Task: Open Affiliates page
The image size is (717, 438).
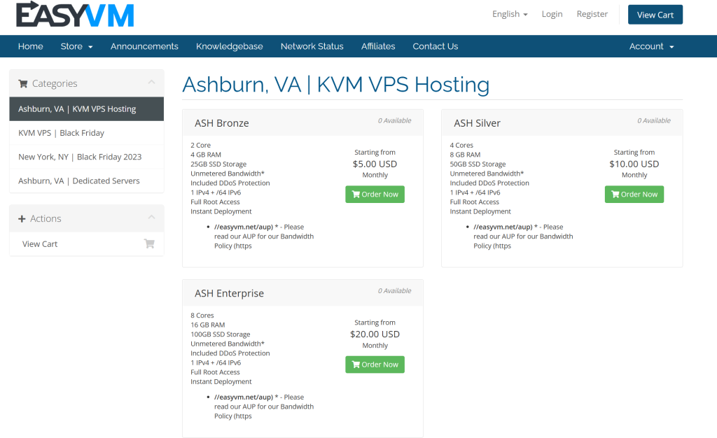Action: (x=378, y=46)
